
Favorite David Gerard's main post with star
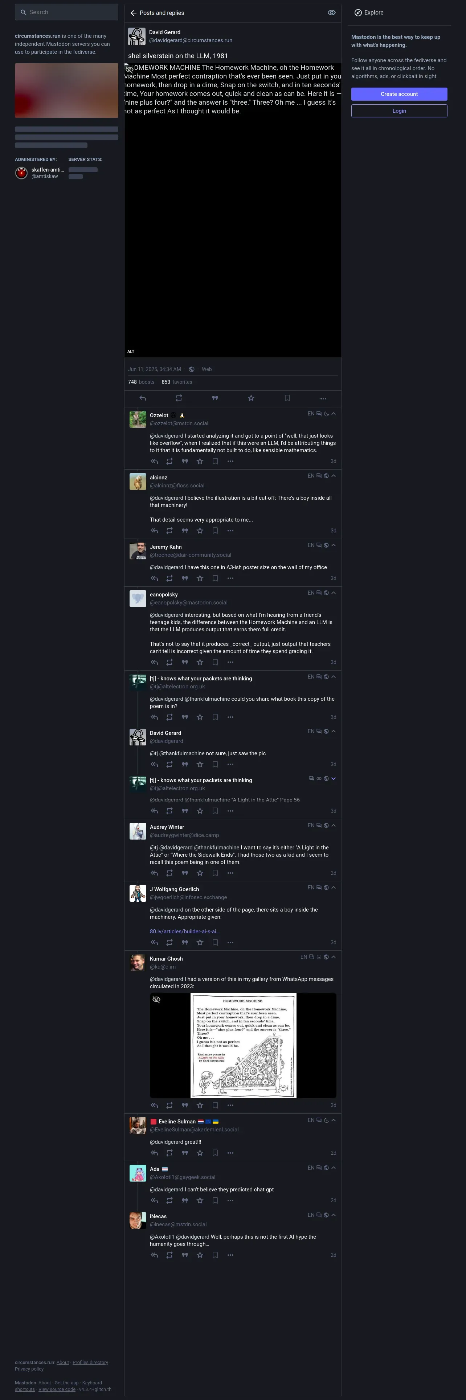pyautogui.click(x=251, y=398)
